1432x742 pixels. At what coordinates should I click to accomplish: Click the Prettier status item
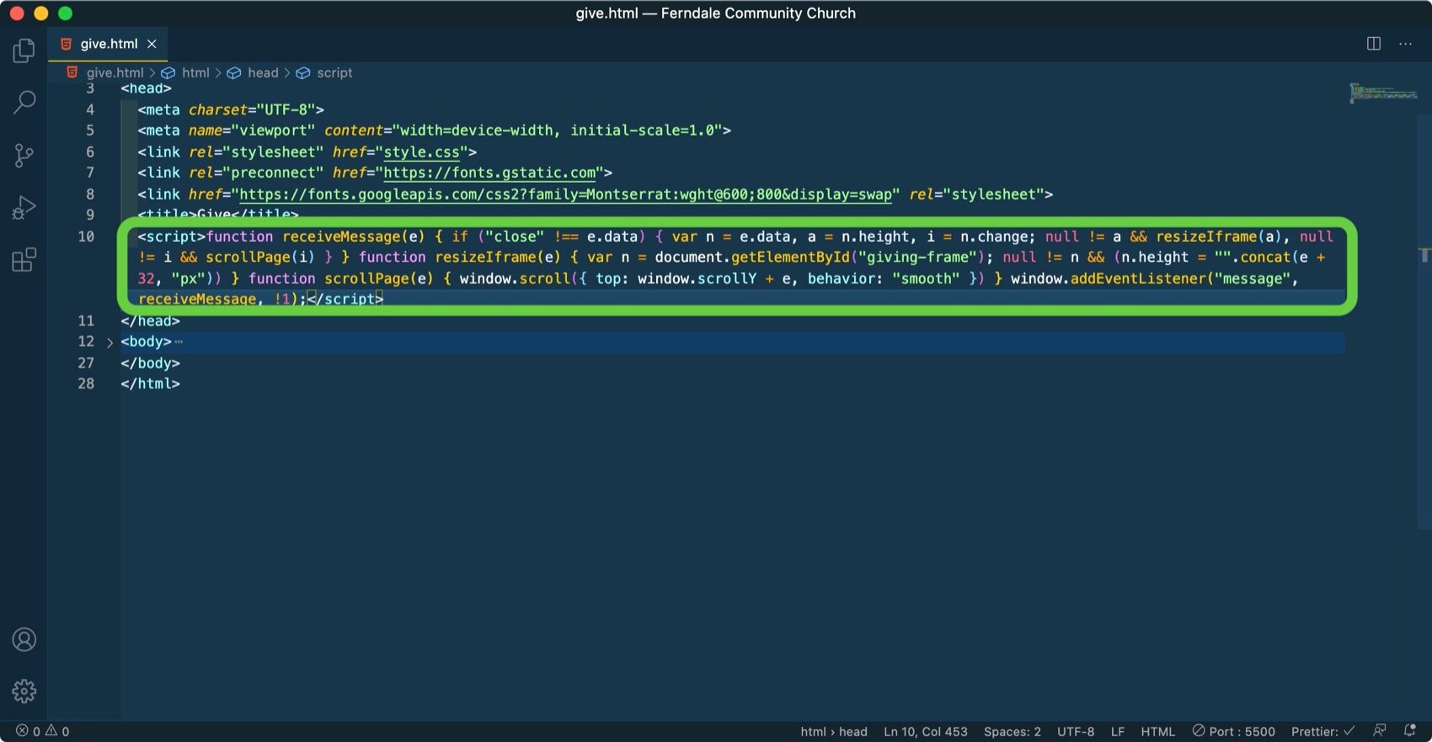pos(1322,731)
